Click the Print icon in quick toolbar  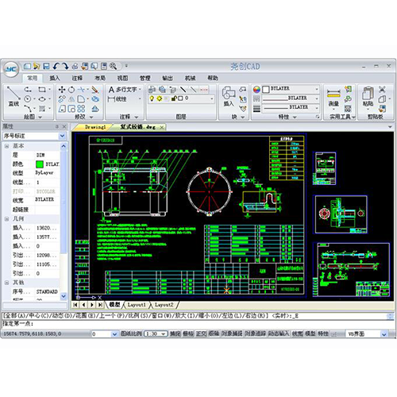(75, 66)
